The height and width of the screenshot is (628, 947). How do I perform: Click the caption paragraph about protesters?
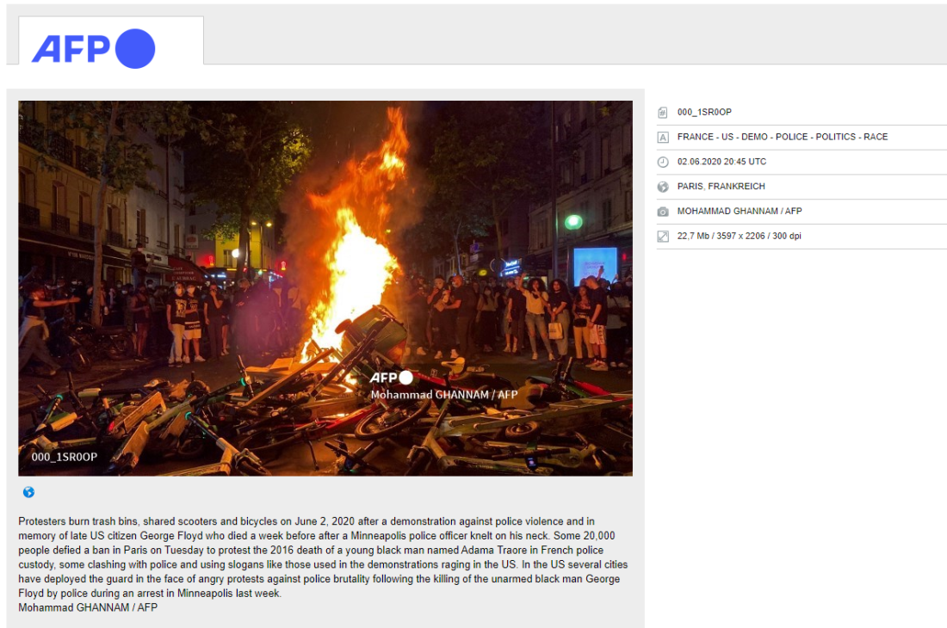coord(323,557)
